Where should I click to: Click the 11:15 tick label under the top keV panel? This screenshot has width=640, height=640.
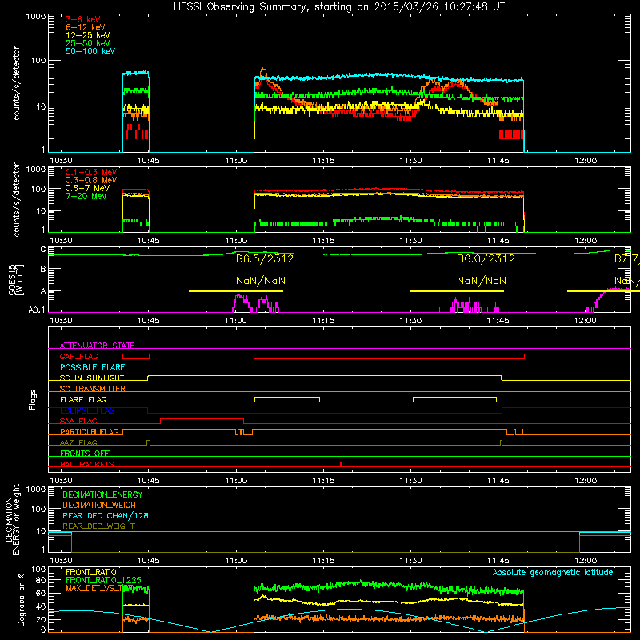[x=323, y=161]
